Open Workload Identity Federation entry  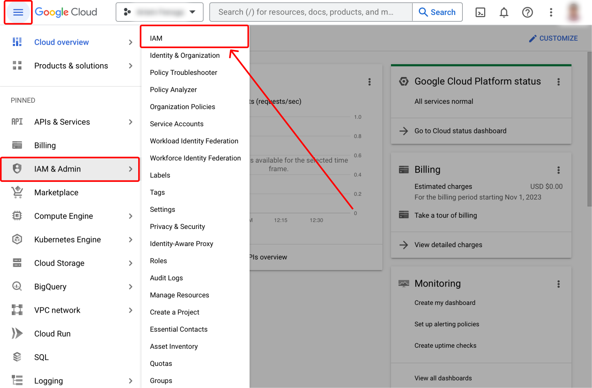(195, 141)
